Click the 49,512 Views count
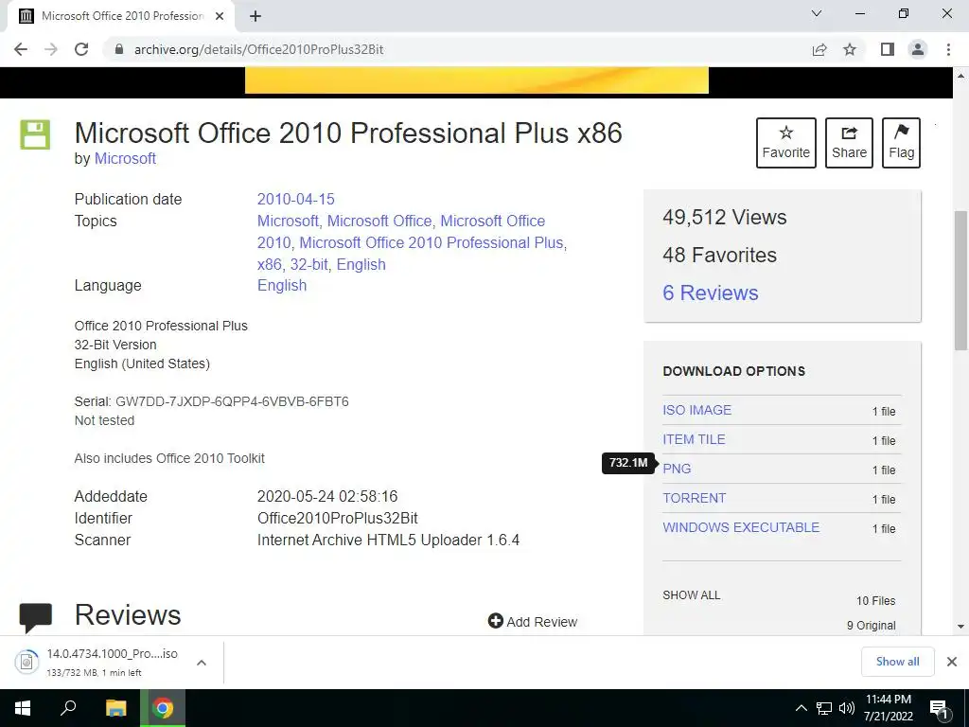The height and width of the screenshot is (727, 969). 724,217
